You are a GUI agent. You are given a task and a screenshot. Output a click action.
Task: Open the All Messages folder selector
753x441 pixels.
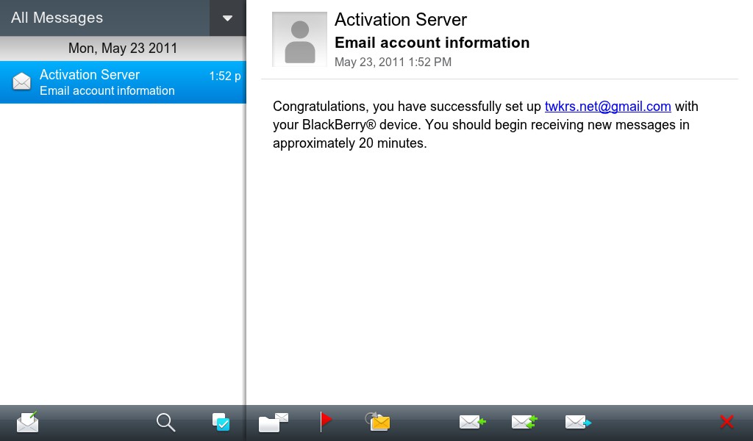[104, 18]
